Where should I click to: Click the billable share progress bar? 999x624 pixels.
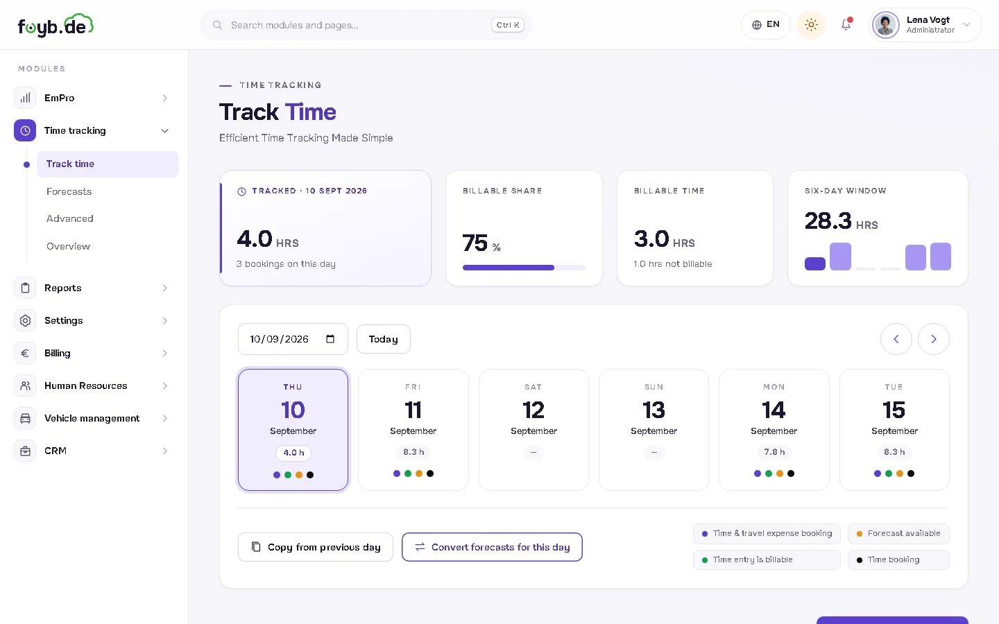524,268
